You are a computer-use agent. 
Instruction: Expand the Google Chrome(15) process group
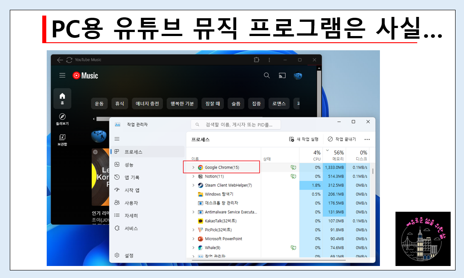click(193, 167)
